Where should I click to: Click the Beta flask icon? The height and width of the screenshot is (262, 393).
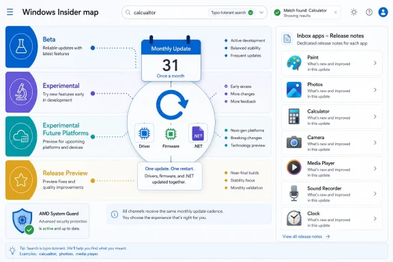[21, 46]
